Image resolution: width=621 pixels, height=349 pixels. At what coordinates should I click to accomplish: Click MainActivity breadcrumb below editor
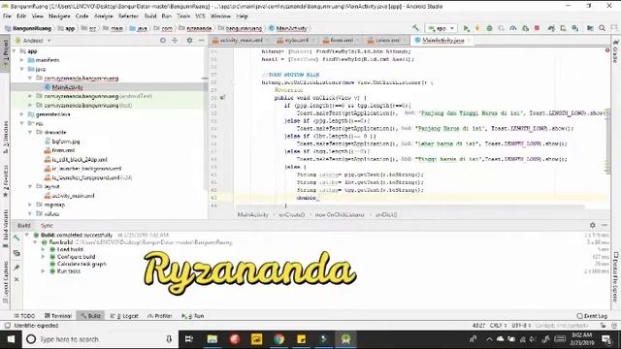coord(253,214)
